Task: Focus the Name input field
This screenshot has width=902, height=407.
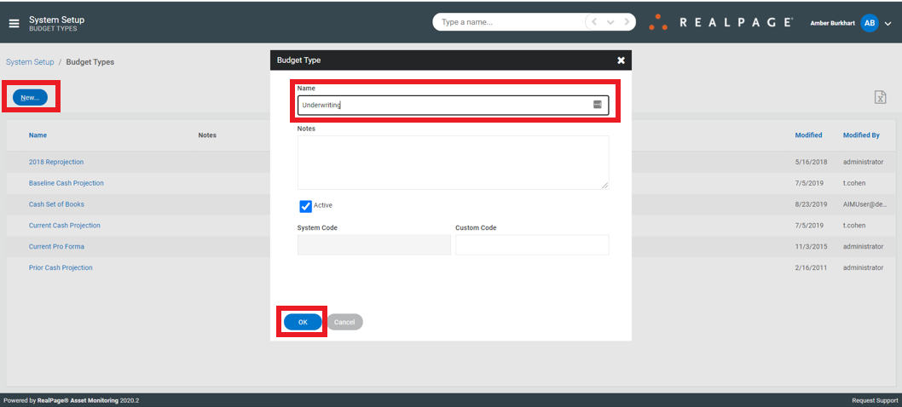Action: pos(453,105)
